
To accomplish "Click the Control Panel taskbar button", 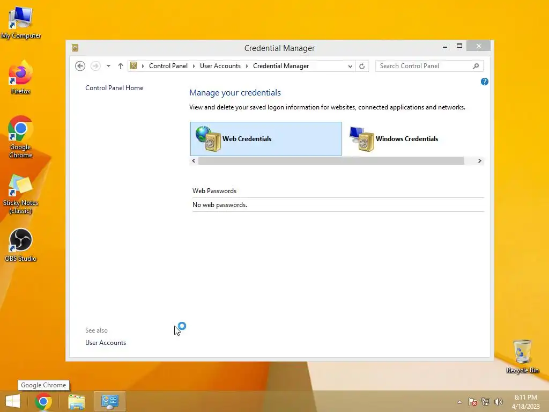I will (x=109, y=401).
